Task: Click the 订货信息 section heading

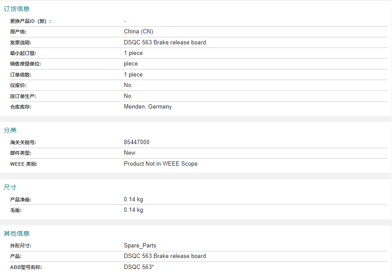Action: click(17, 9)
